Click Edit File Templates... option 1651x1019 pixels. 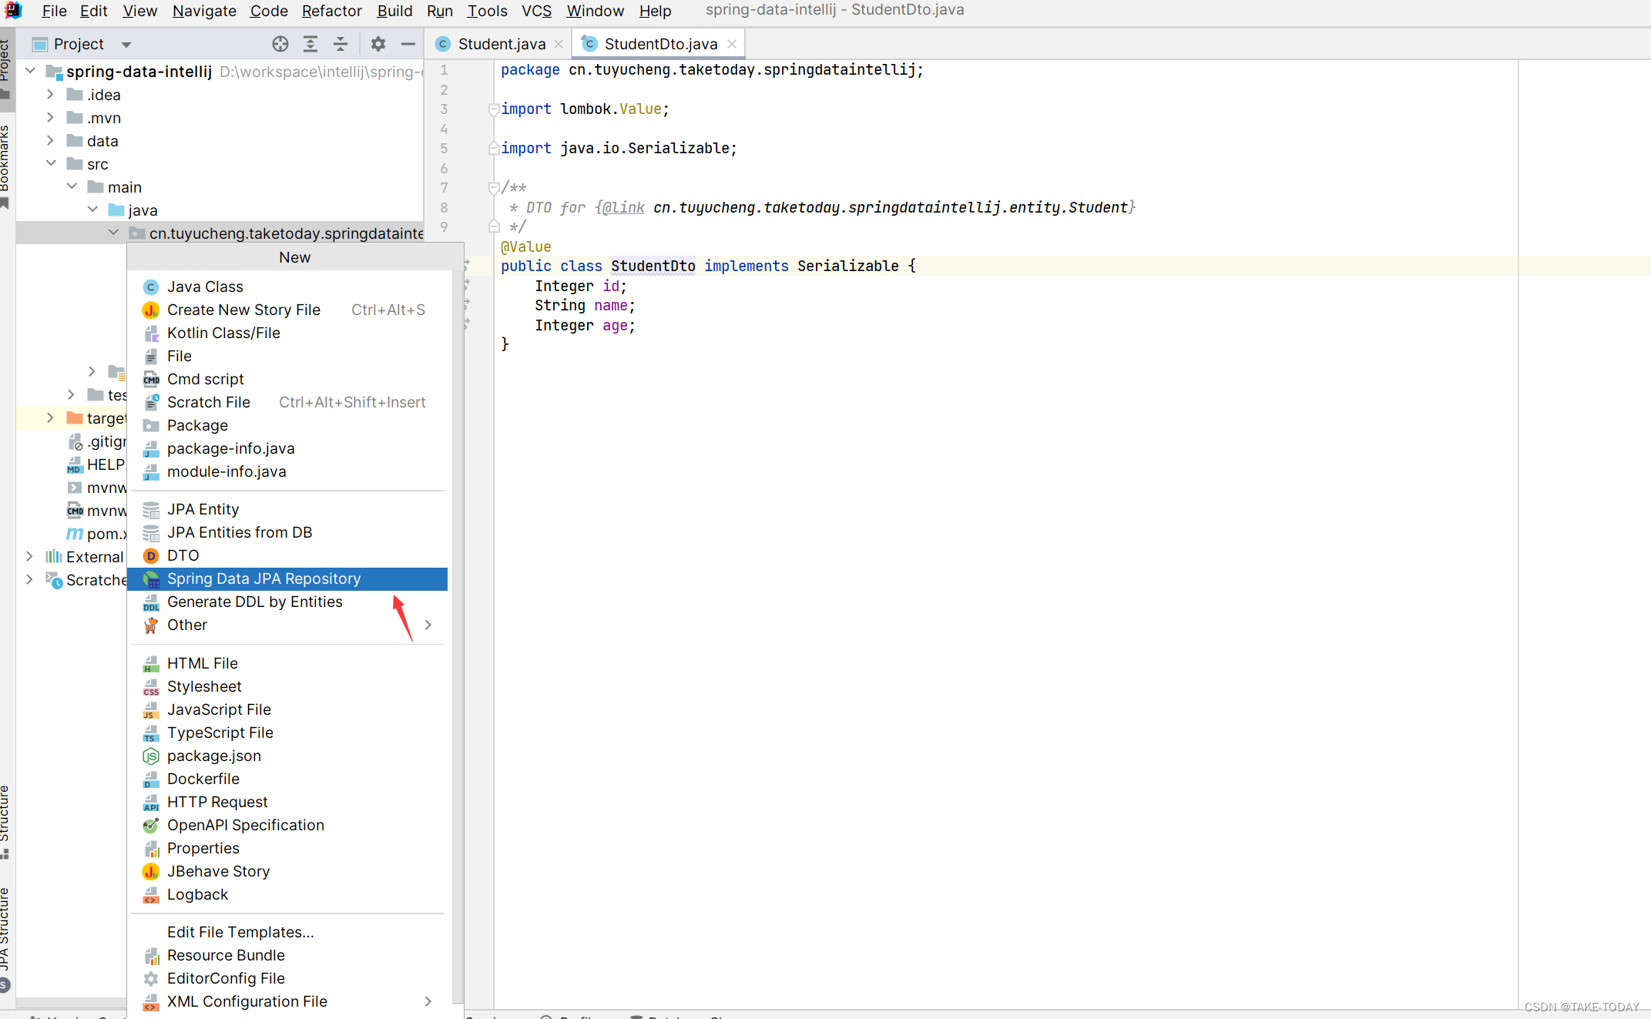click(x=240, y=932)
